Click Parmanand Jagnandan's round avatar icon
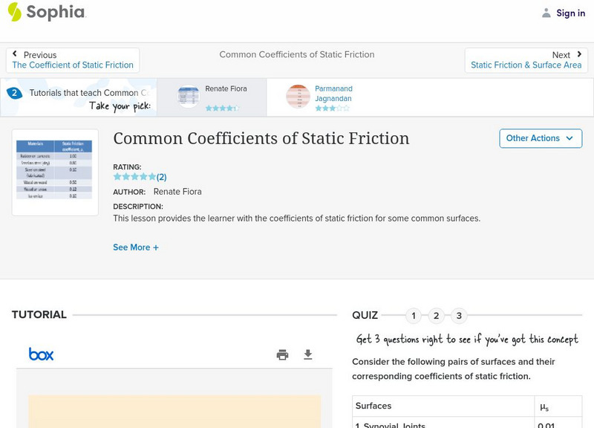 point(298,97)
